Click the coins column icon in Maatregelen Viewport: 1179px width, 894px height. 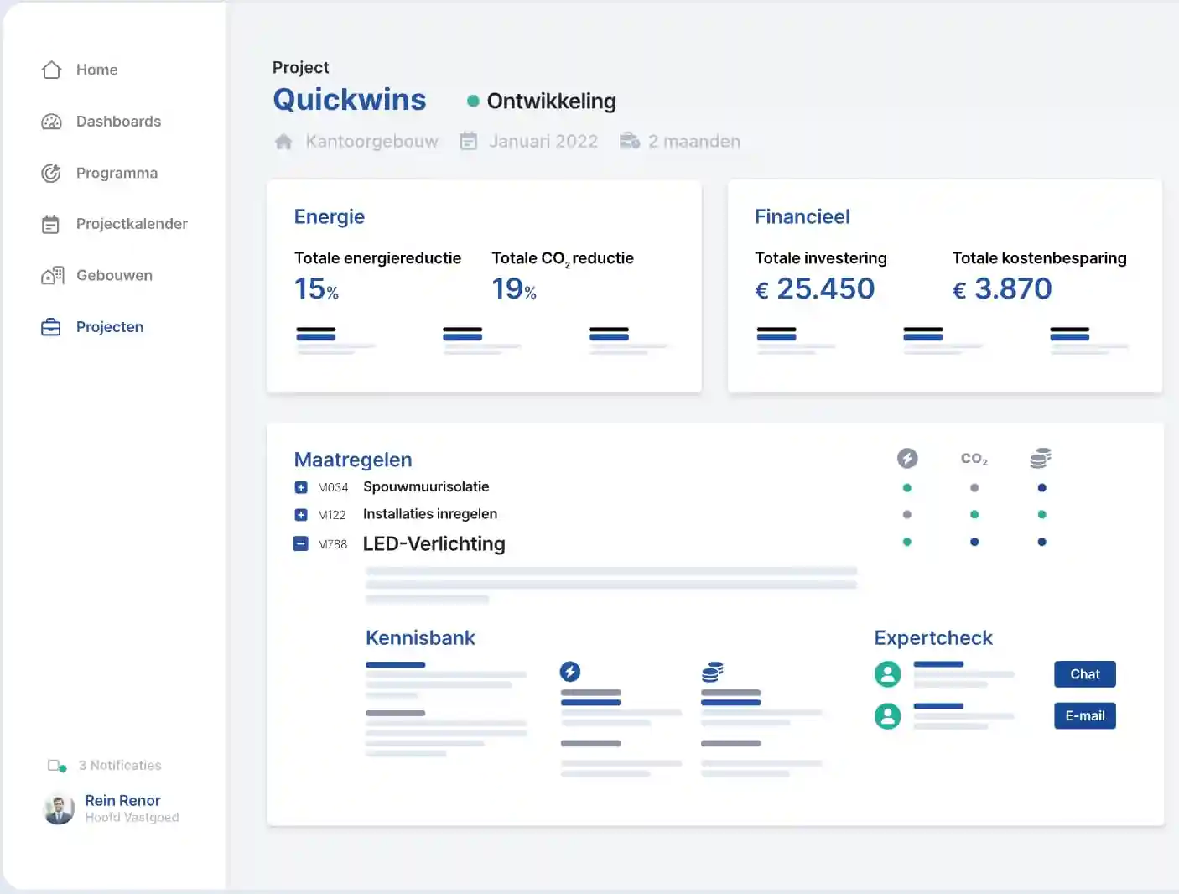tap(1041, 458)
